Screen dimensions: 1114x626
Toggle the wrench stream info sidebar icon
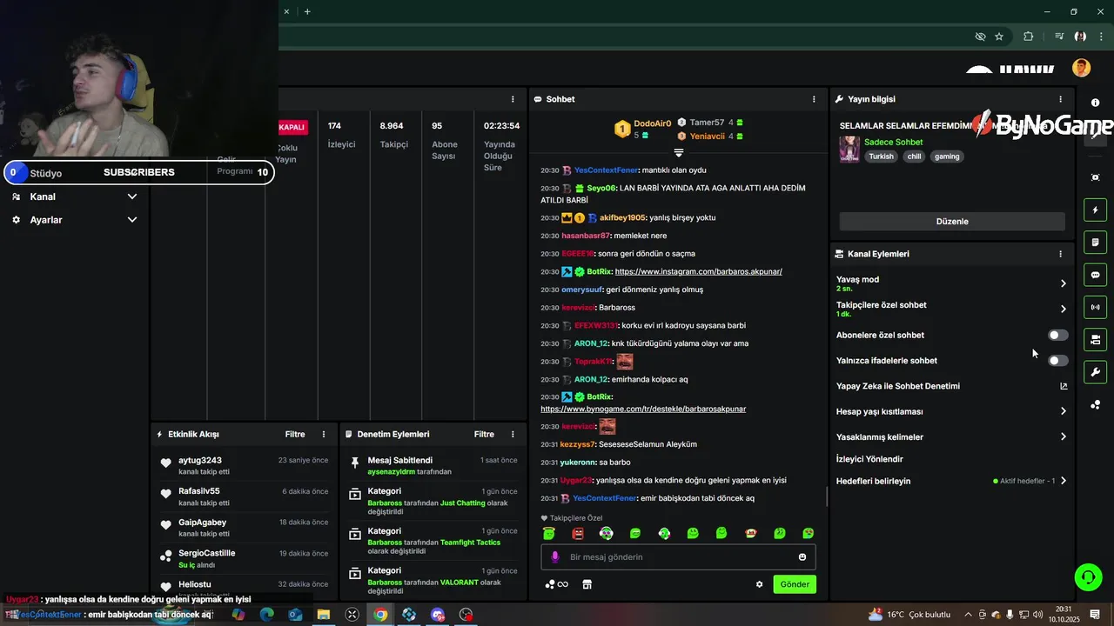(x=1095, y=372)
